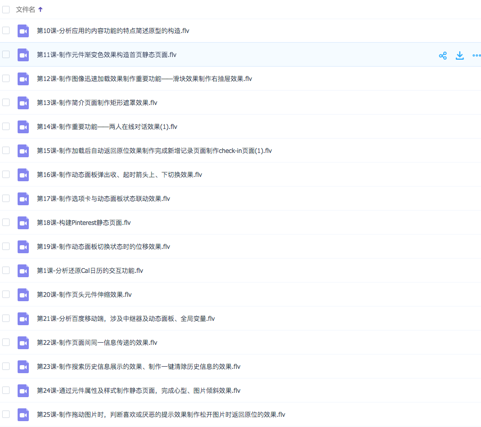Viewport: 481px width, 427px height.
Task: Toggle sort order arrow next to 文件名
Action: click(41, 10)
